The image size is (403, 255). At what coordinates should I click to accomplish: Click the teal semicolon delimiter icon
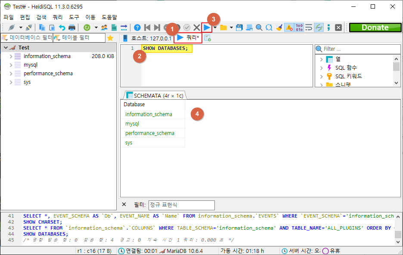[x=329, y=28]
